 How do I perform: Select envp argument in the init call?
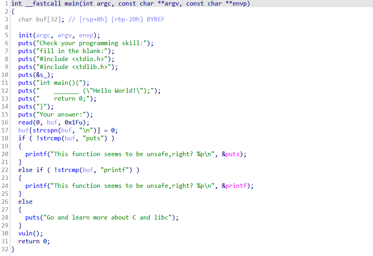86,35
